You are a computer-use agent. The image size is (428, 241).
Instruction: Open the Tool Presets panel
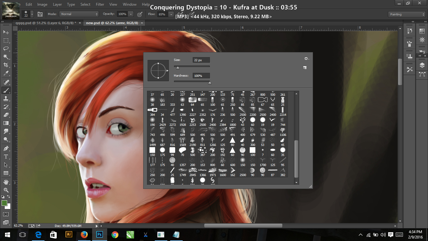coord(410,69)
